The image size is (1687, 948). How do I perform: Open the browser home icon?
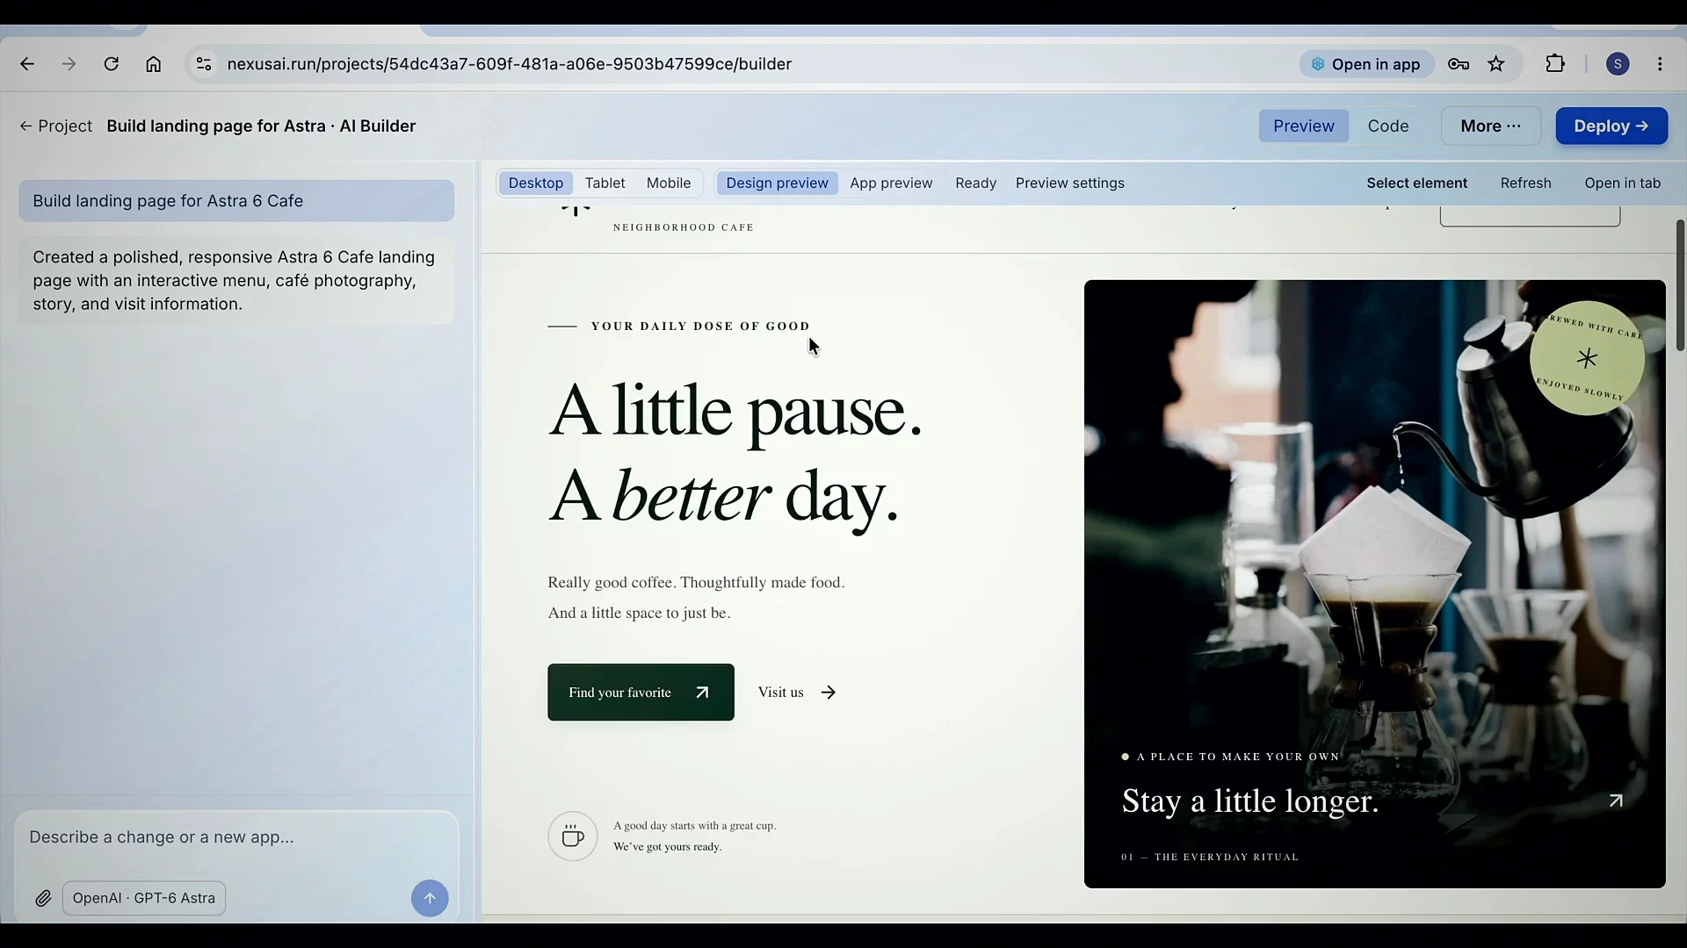(154, 64)
